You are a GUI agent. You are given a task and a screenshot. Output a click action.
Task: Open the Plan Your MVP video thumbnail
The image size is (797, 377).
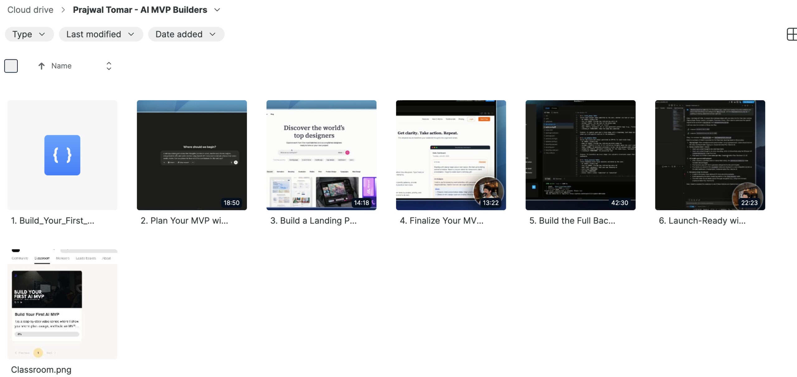[x=192, y=155]
